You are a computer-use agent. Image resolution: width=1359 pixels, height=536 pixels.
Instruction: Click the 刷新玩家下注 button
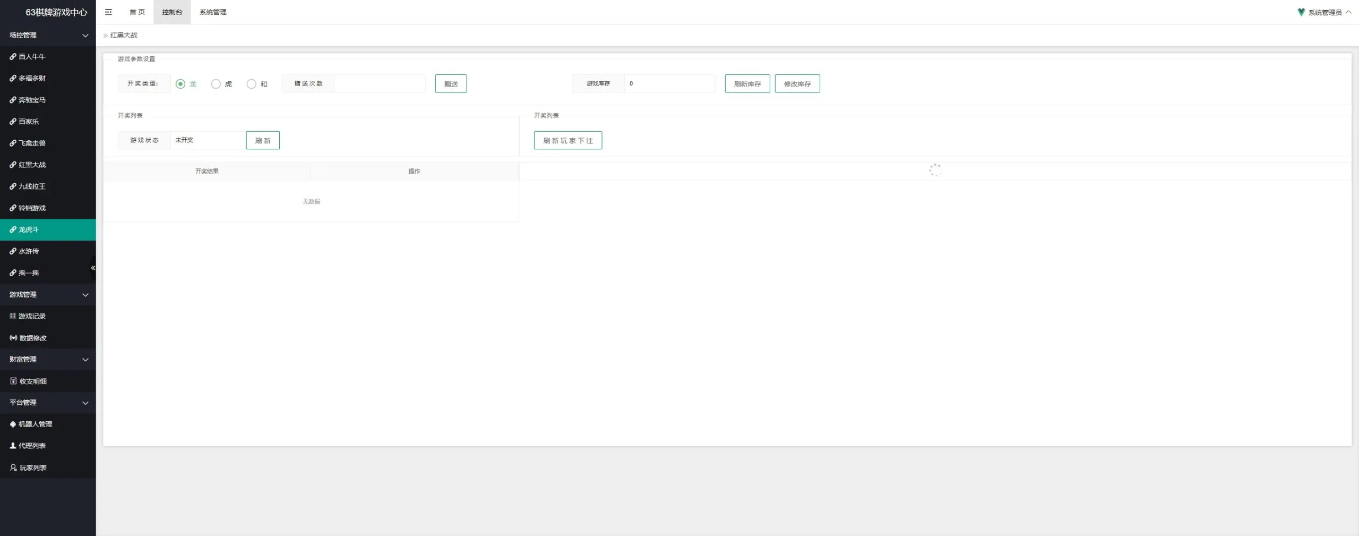(x=568, y=140)
